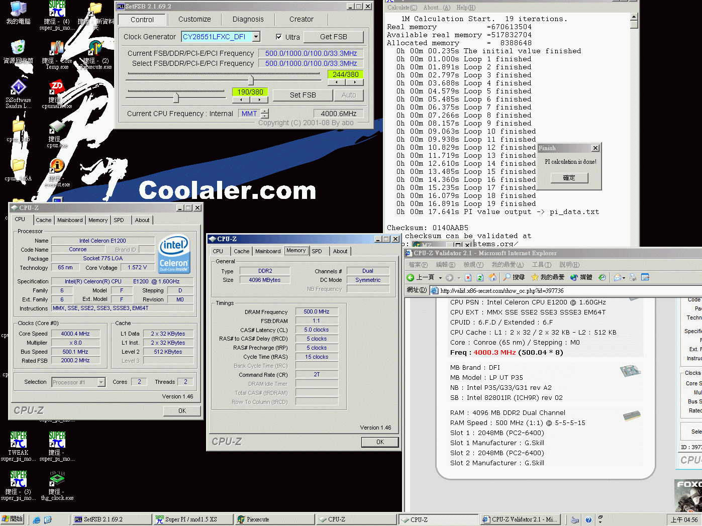This screenshot has height=526, width=702.
Task: Switch to SetFSB 2.1.69.2 taskbar button
Action: pos(112,519)
